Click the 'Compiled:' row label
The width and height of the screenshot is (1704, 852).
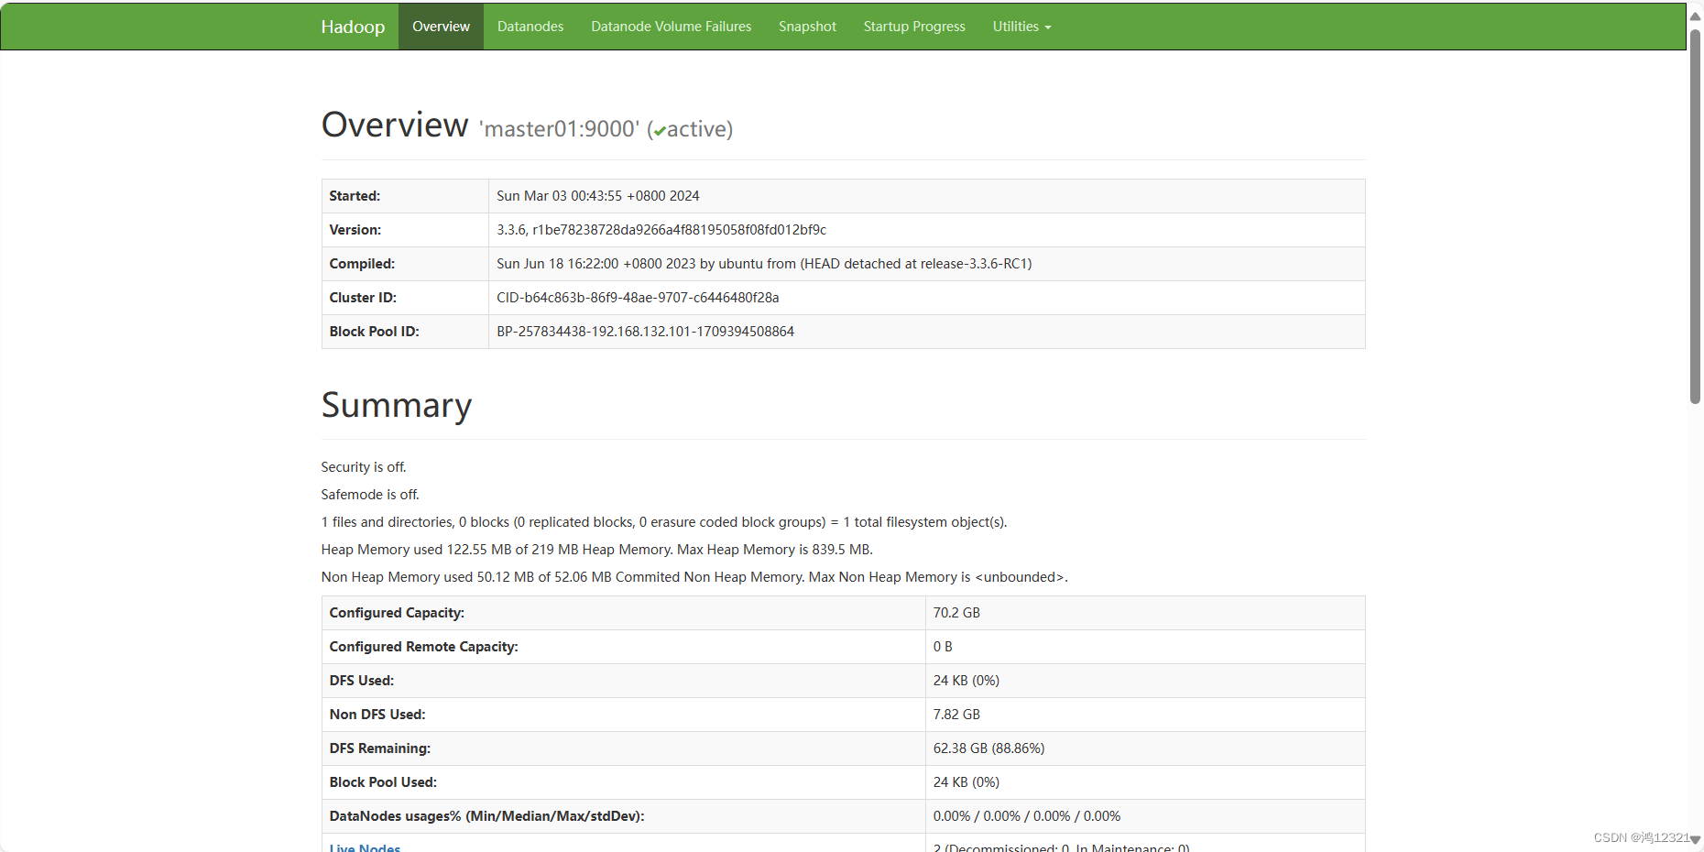(x=362, y=264)
